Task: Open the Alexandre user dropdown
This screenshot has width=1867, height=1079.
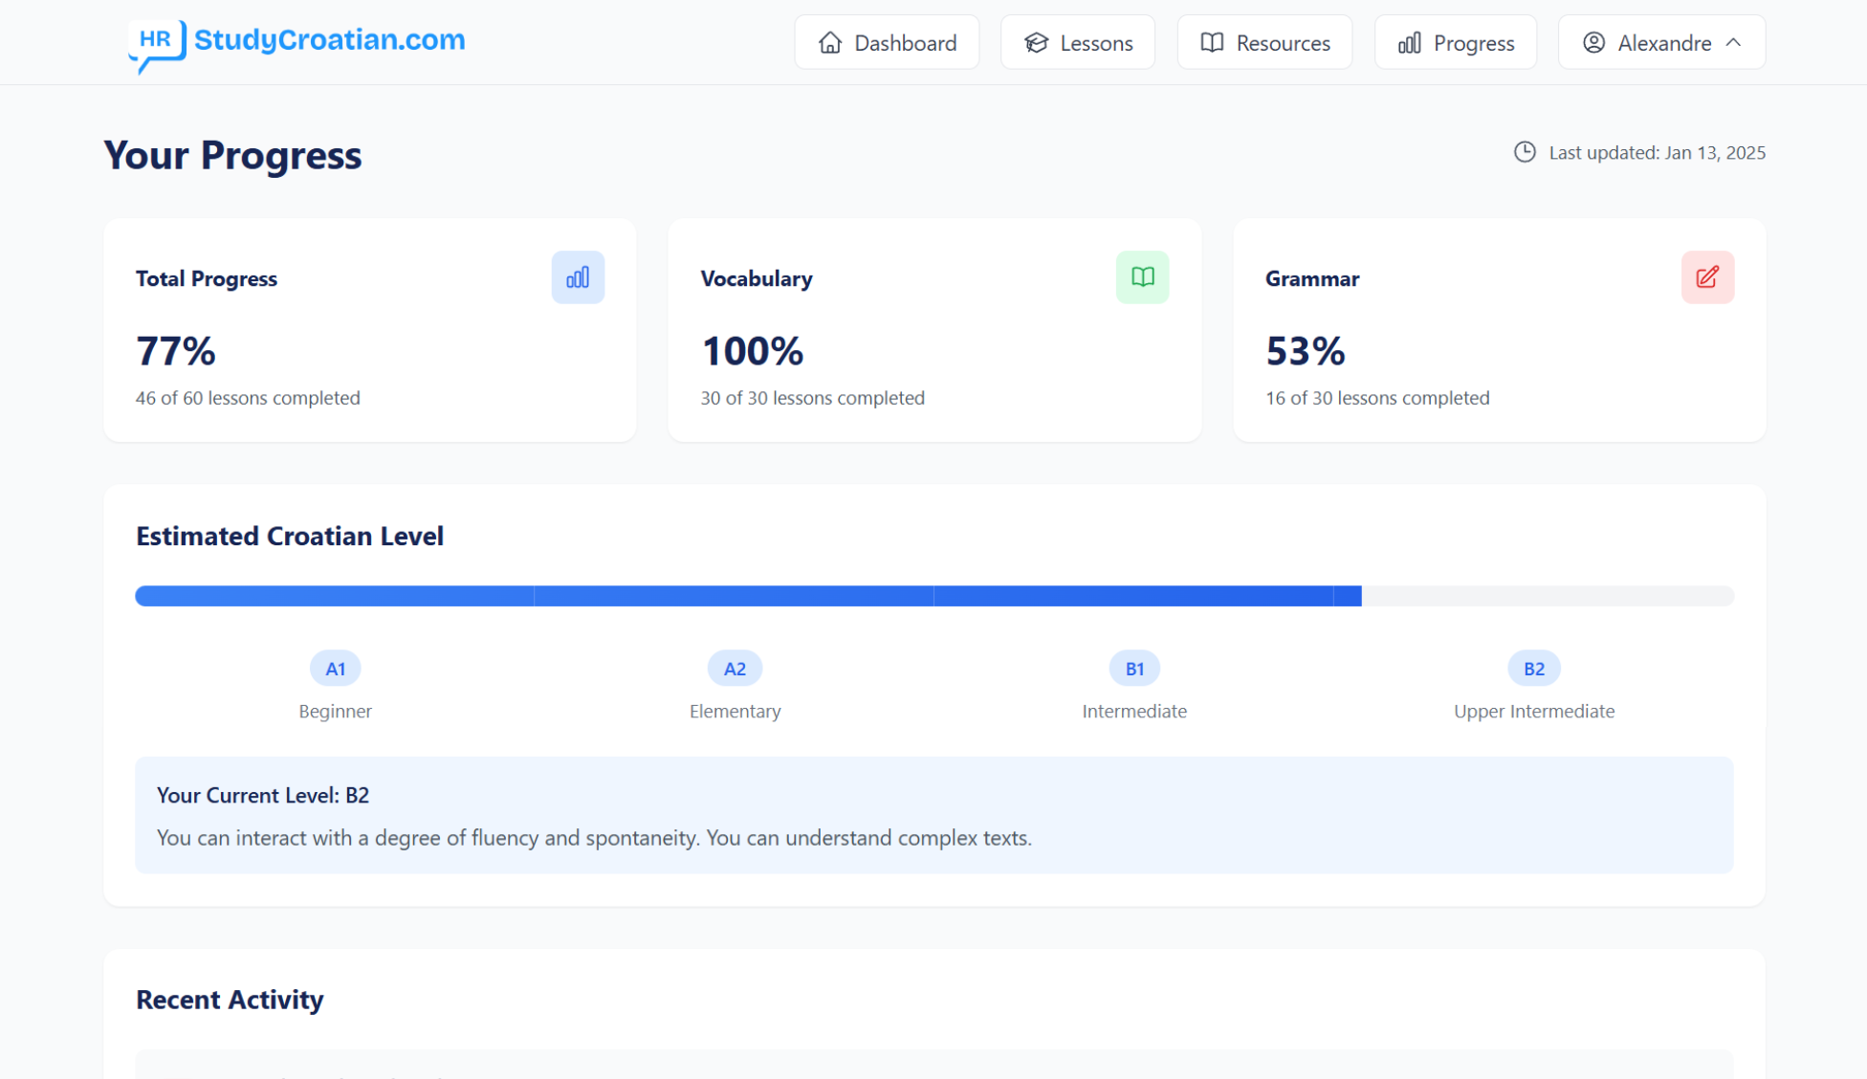Action: [x=1661, y=42]
